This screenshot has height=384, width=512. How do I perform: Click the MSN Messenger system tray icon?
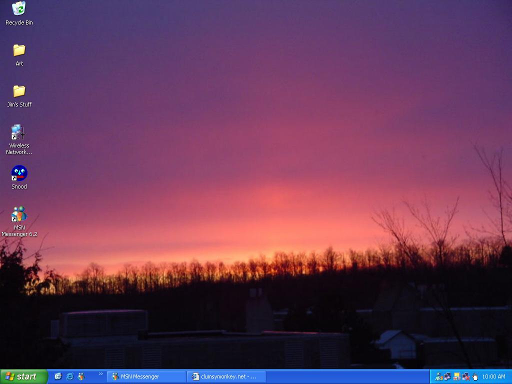pyautogui.click(x=438, y=376)
